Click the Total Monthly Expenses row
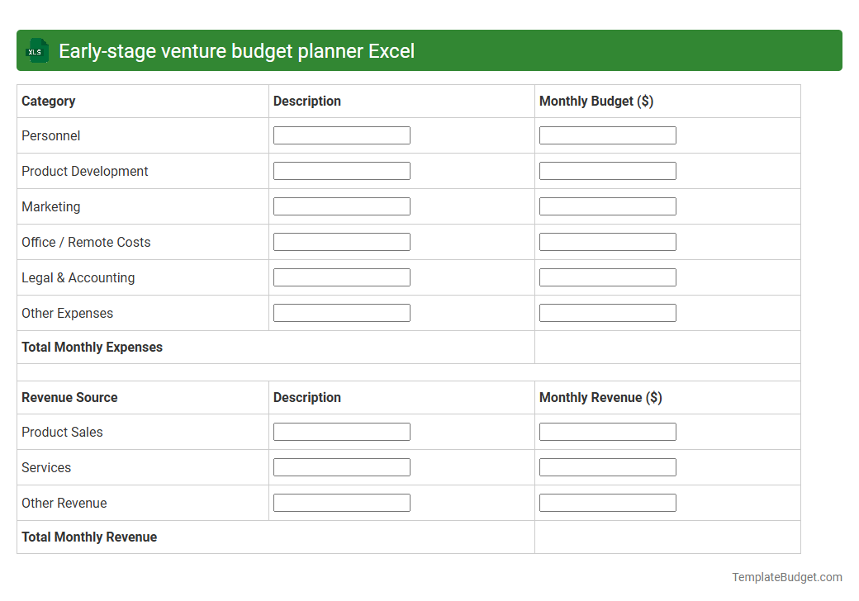This screenshot has width=859, height=601. click(x=92, y=347)
